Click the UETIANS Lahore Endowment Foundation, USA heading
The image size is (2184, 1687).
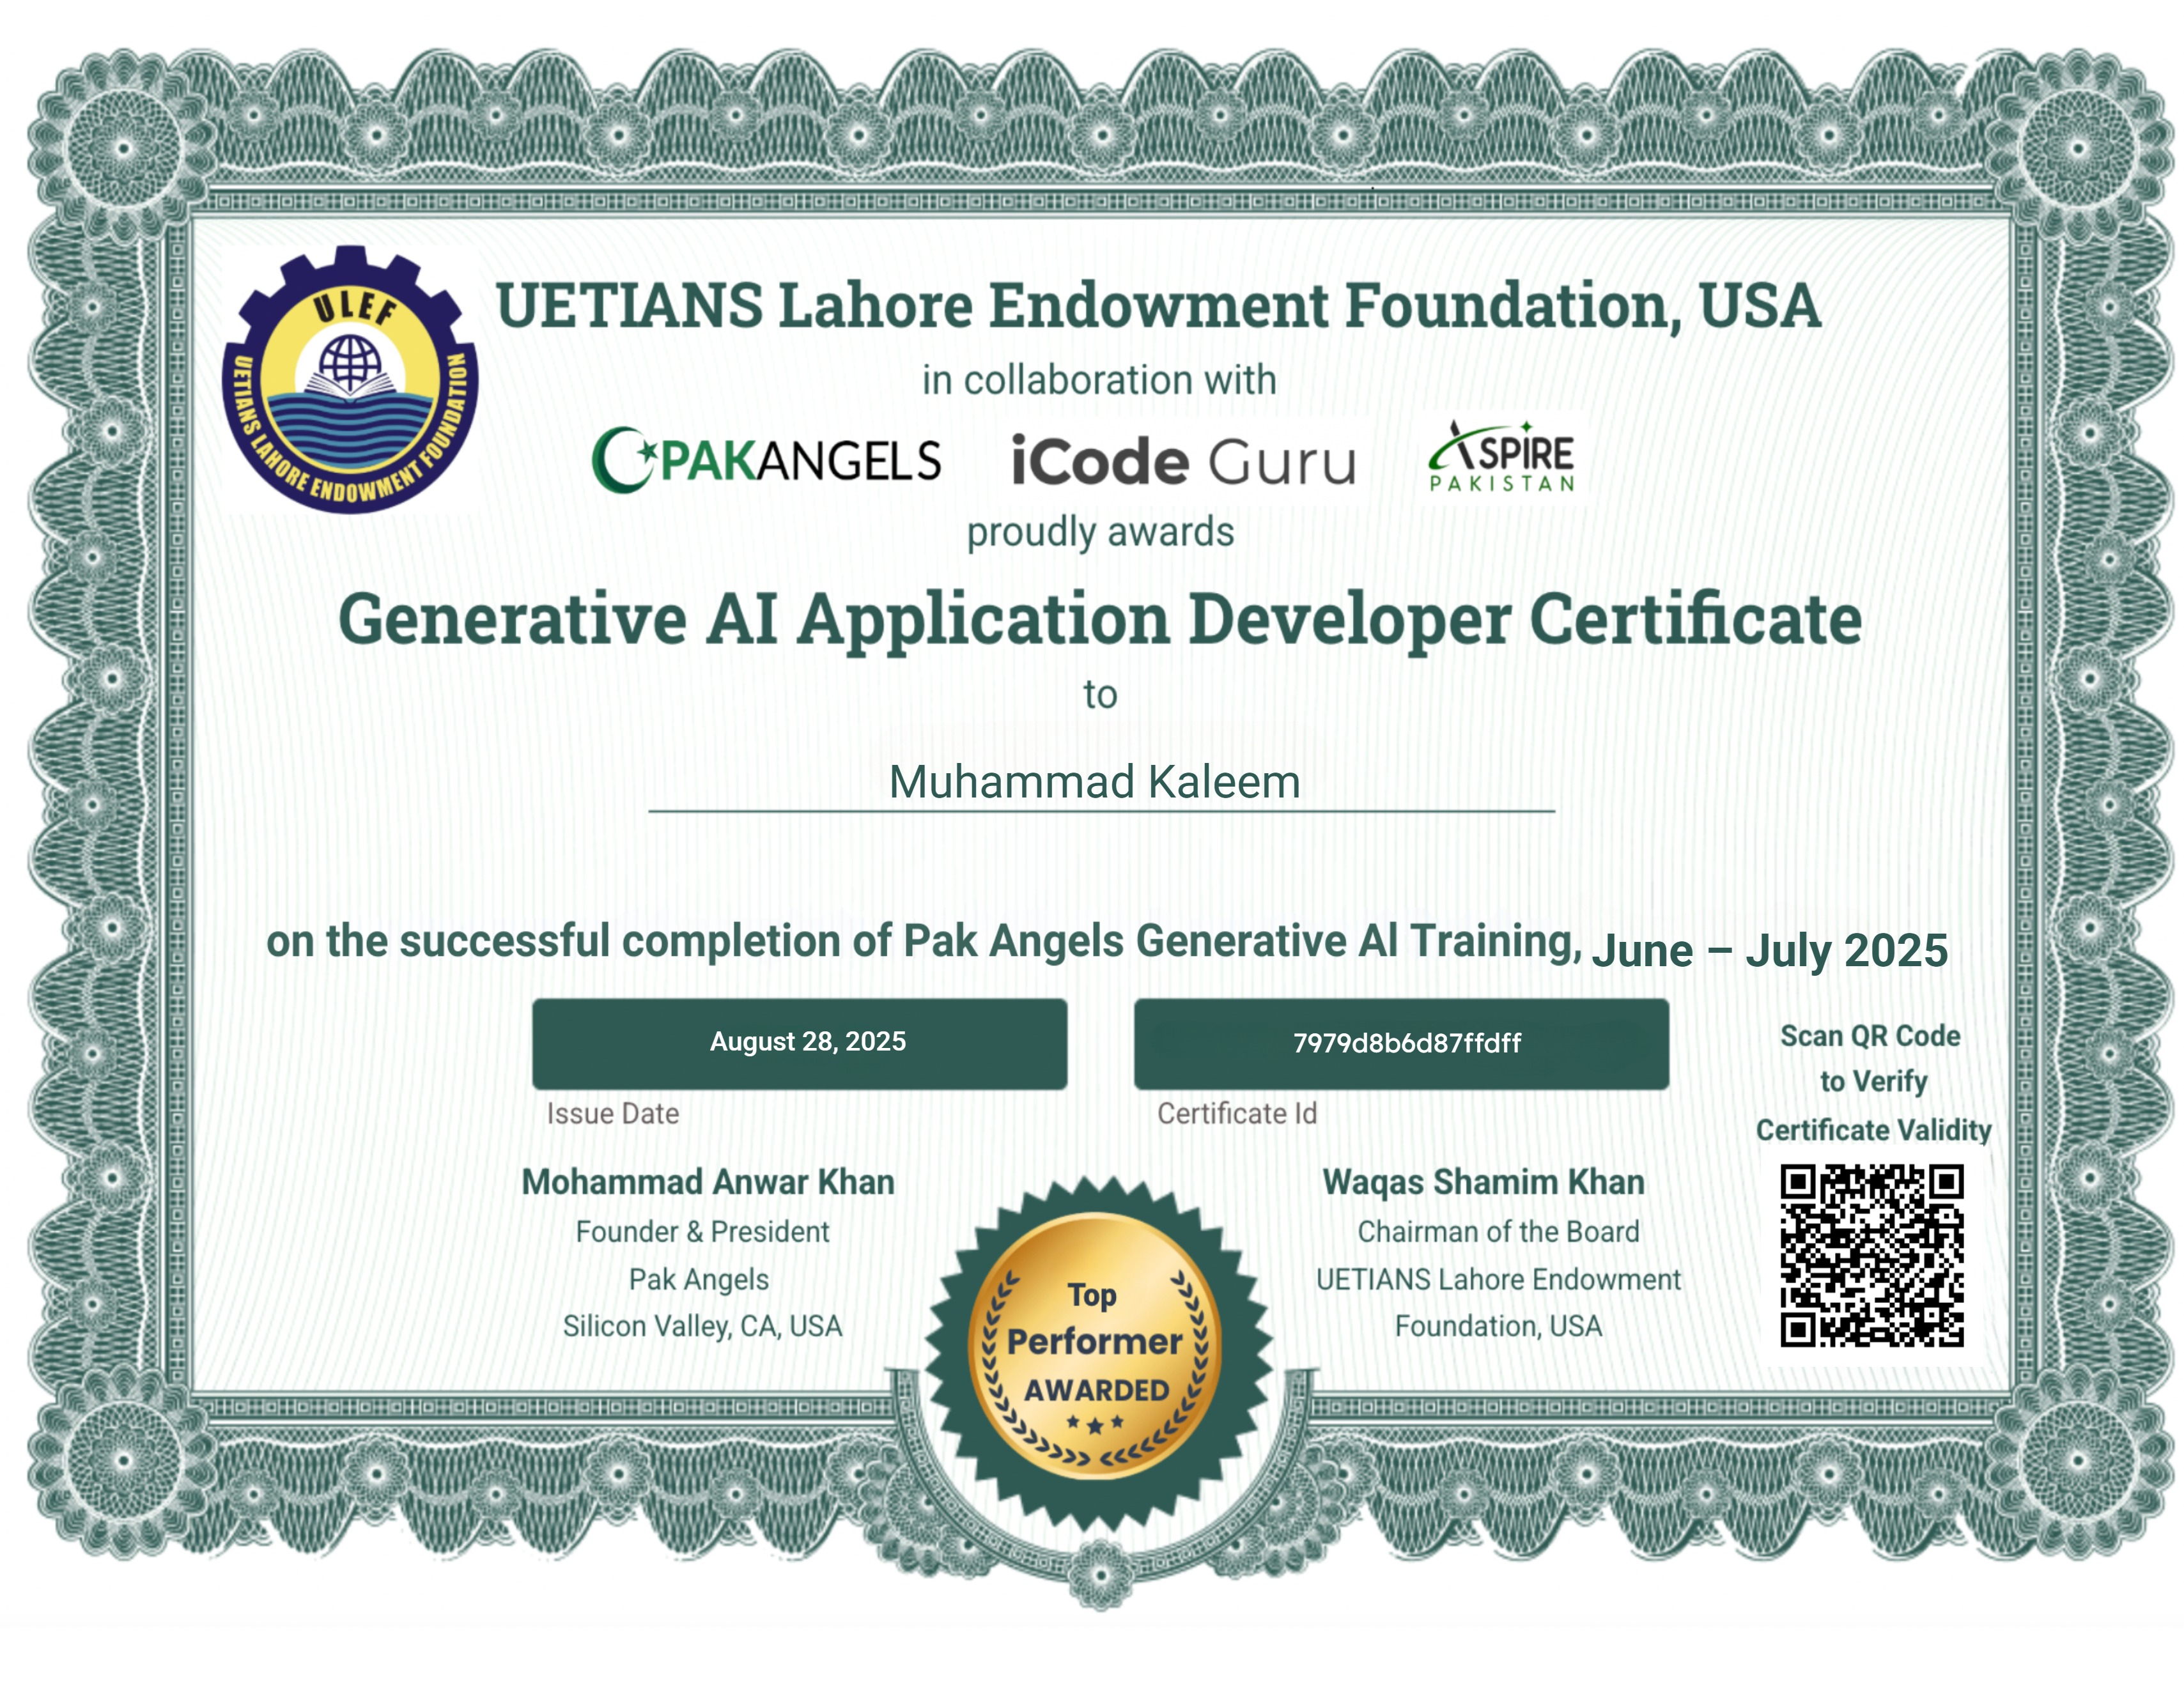[x=1158, y=305]
